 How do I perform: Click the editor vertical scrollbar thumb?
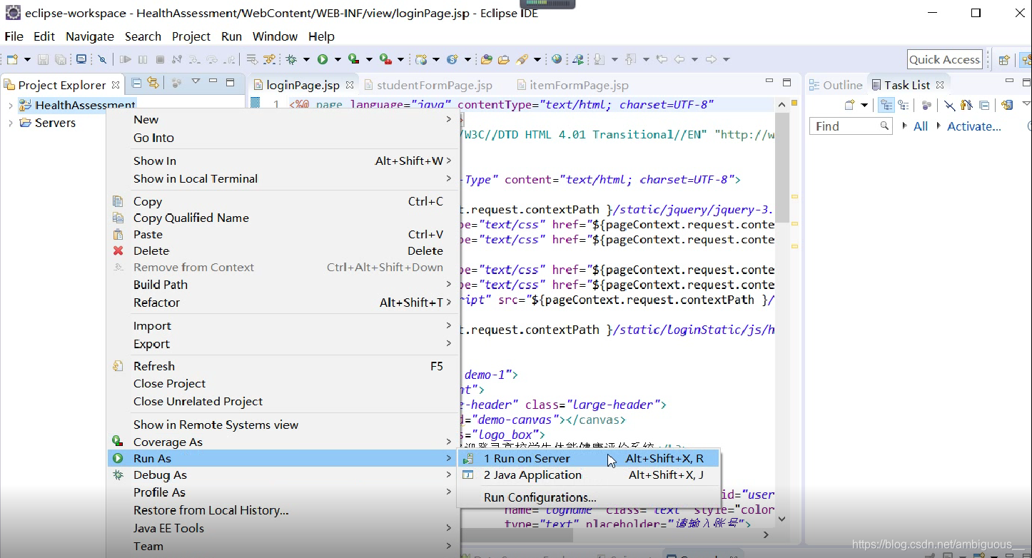coord(781,168)
